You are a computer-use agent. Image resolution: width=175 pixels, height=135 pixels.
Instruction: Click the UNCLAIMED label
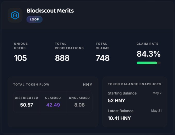(x=79, y=98)
